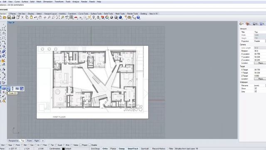Select the Scale 1-D icon in flyout

point(12,89)
